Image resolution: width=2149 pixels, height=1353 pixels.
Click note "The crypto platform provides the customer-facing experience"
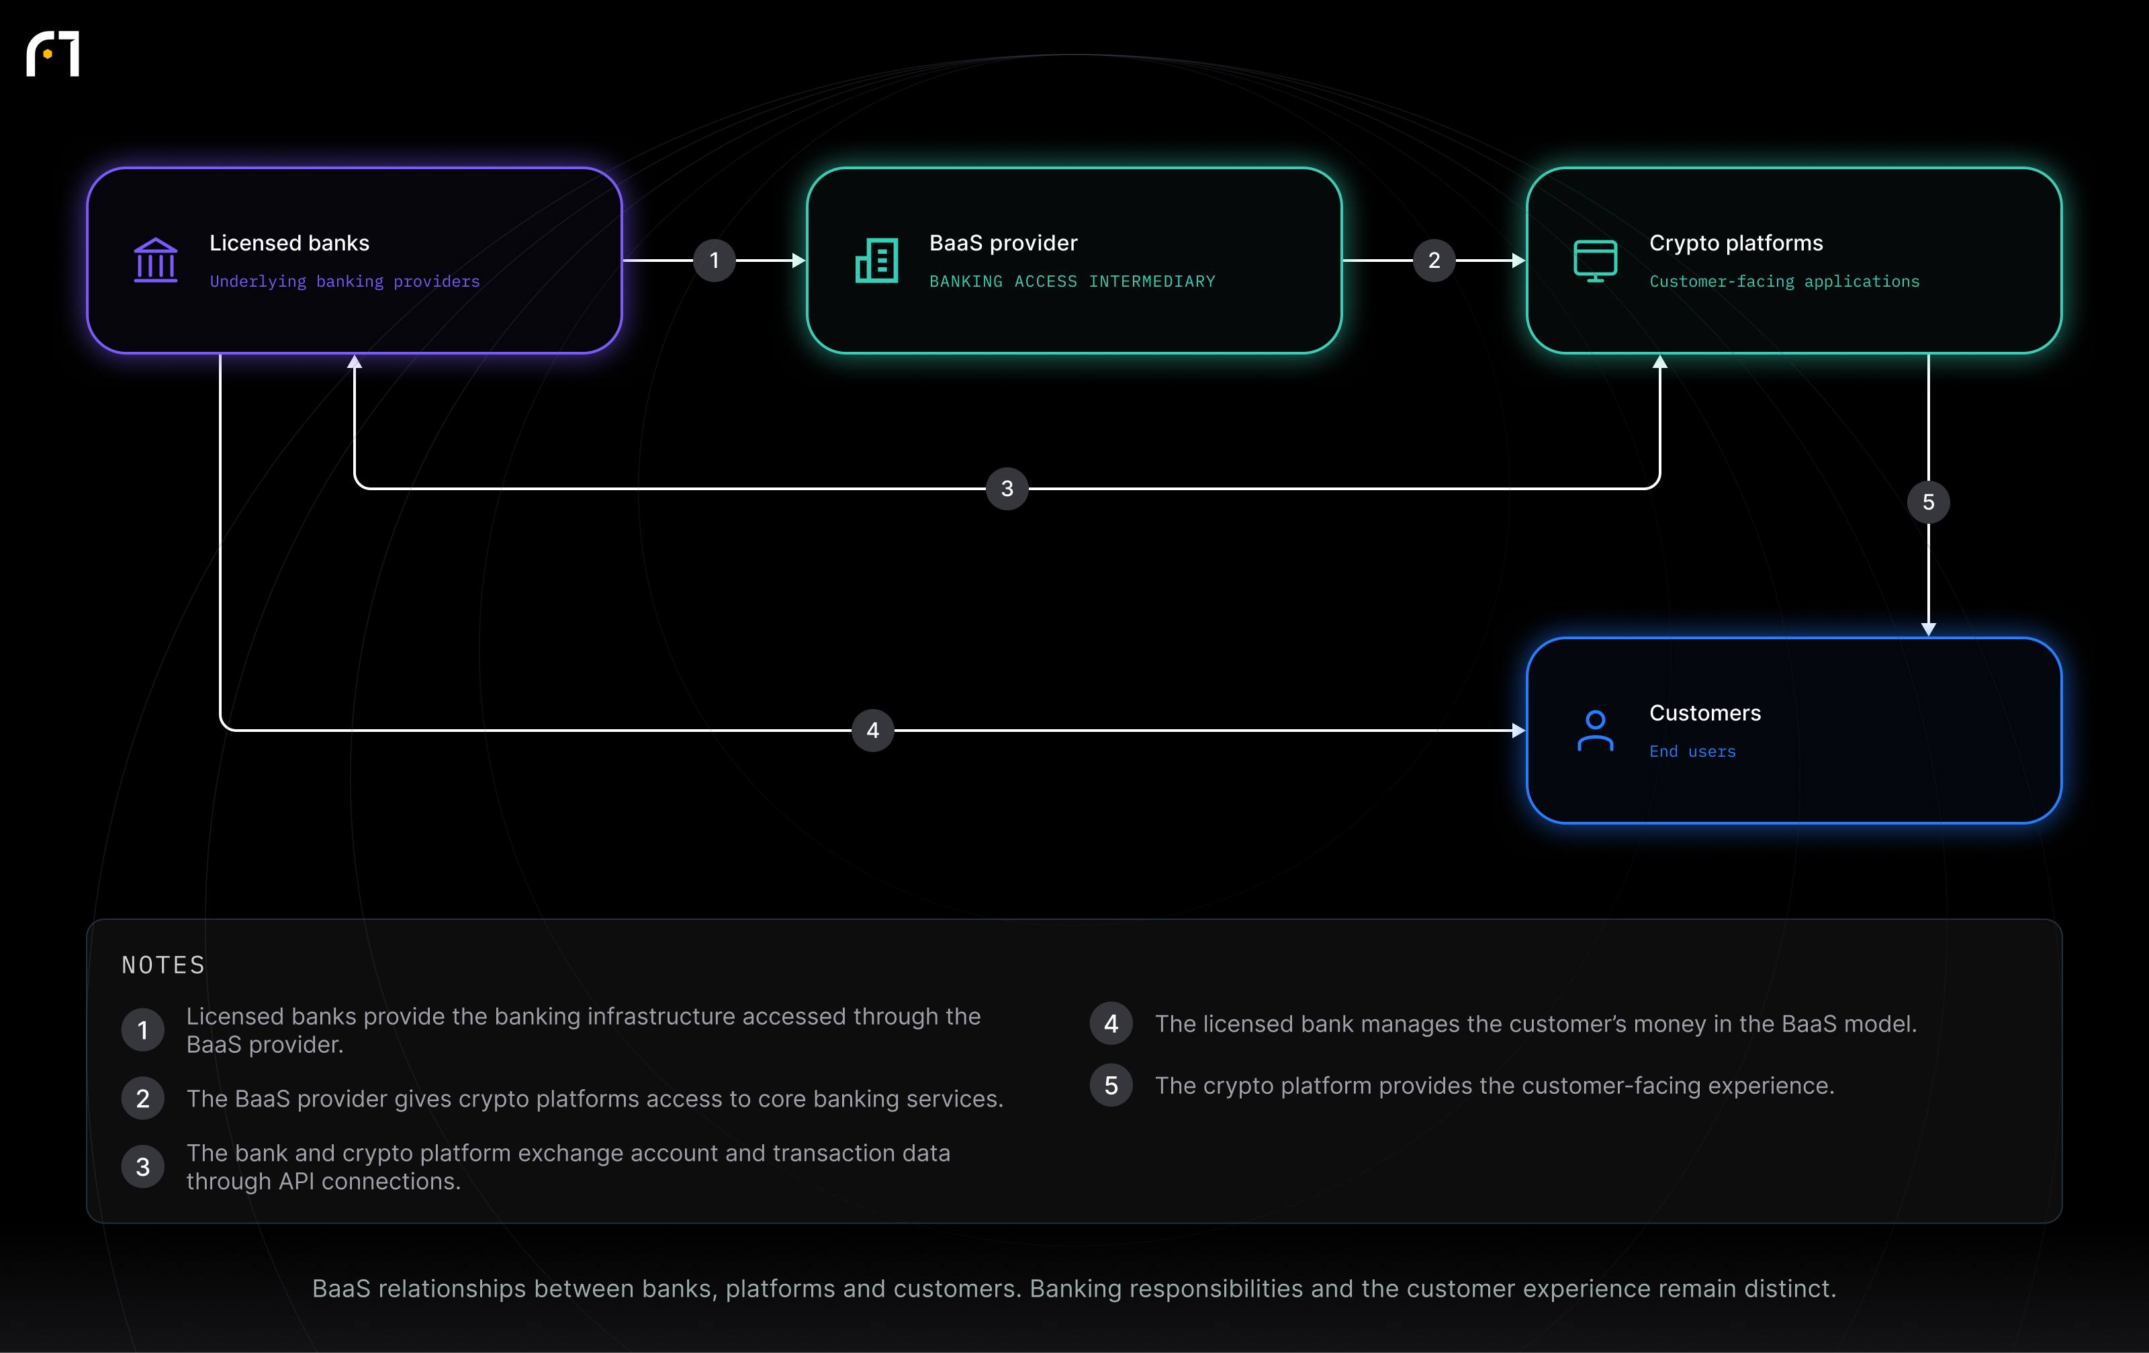point(1495,1085)
